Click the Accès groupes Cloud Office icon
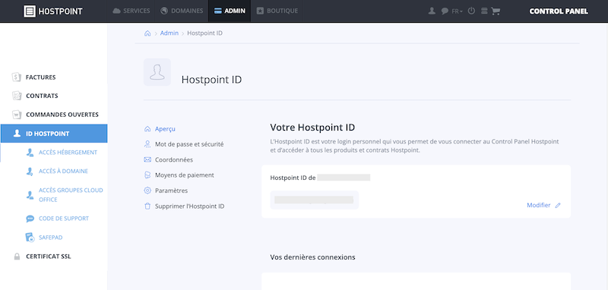This screenshot has width=608, height=290. [30, 195]
